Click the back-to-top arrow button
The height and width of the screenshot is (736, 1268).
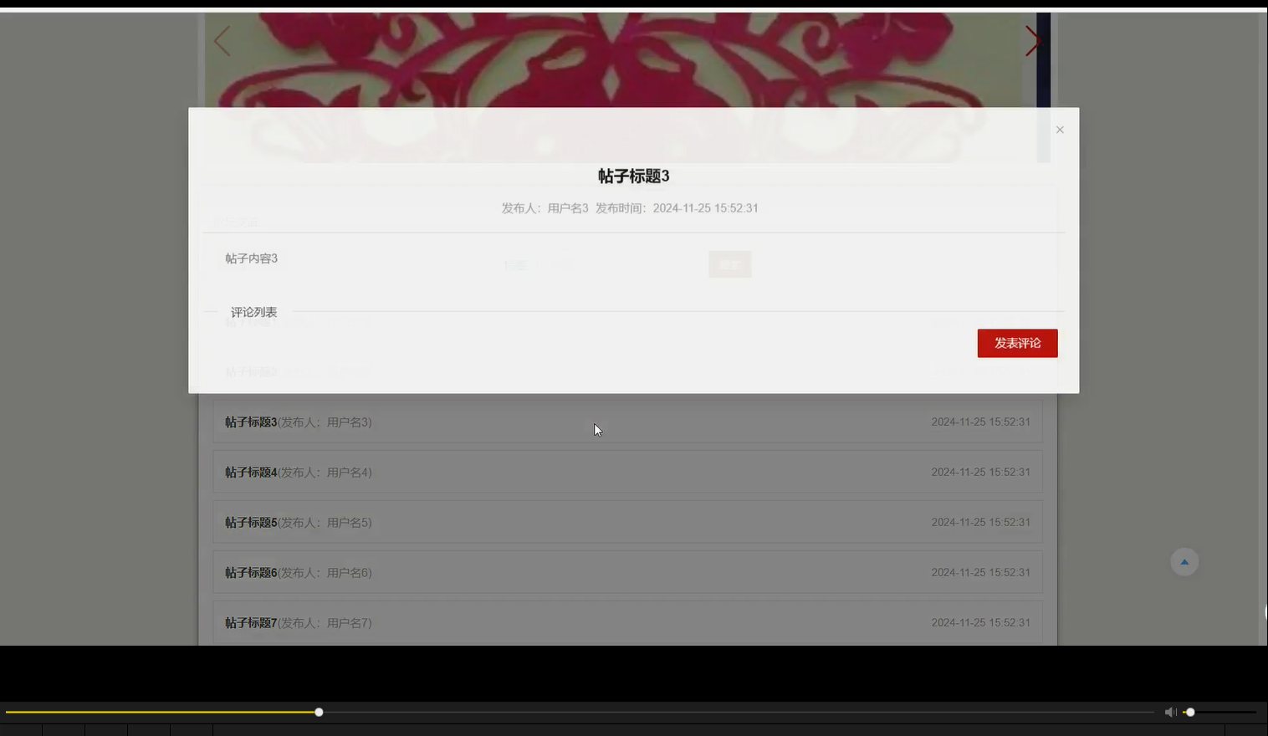1184,562
